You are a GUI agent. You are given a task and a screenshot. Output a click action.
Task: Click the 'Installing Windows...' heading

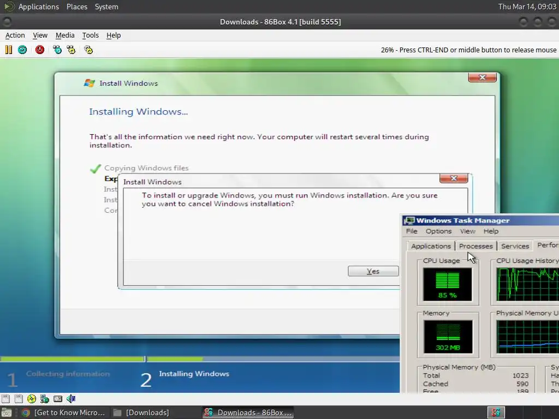point(138,111)
